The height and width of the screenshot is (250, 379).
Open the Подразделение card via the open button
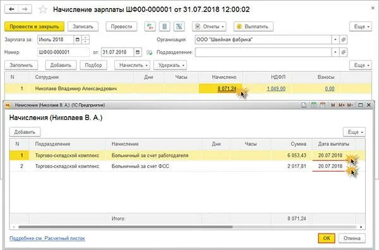tap(344, 52)
